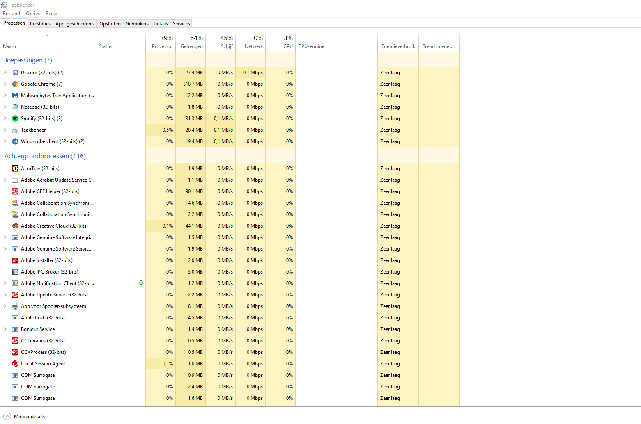
Task: Expand the Spotify process group
Action: point(5,119)
